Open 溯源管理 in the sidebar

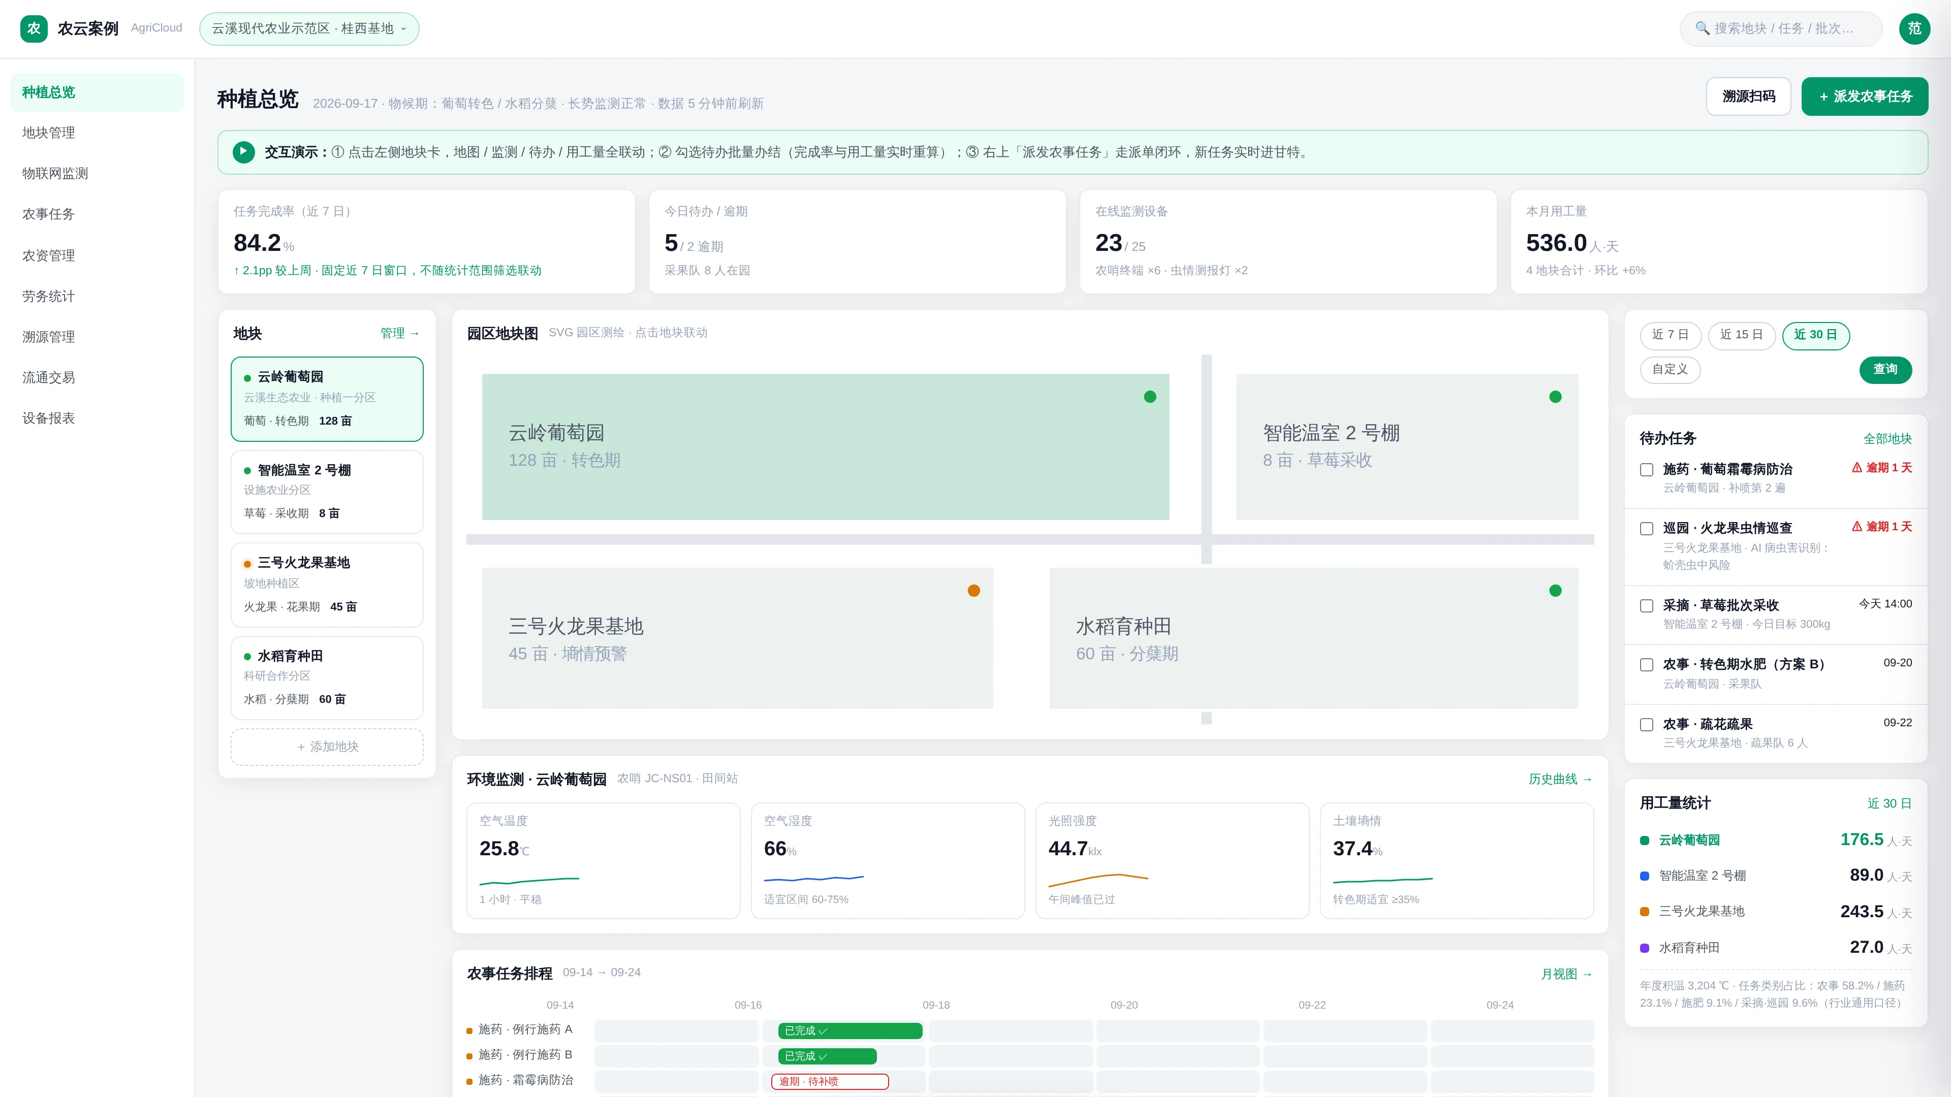point(97,338)
